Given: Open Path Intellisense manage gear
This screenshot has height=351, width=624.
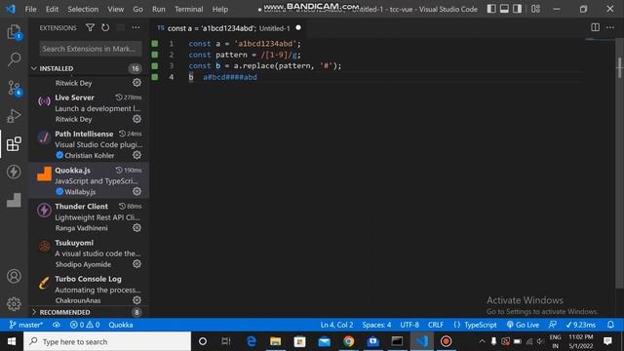Looking at the screenshot, I should click(x=136, y=155).
